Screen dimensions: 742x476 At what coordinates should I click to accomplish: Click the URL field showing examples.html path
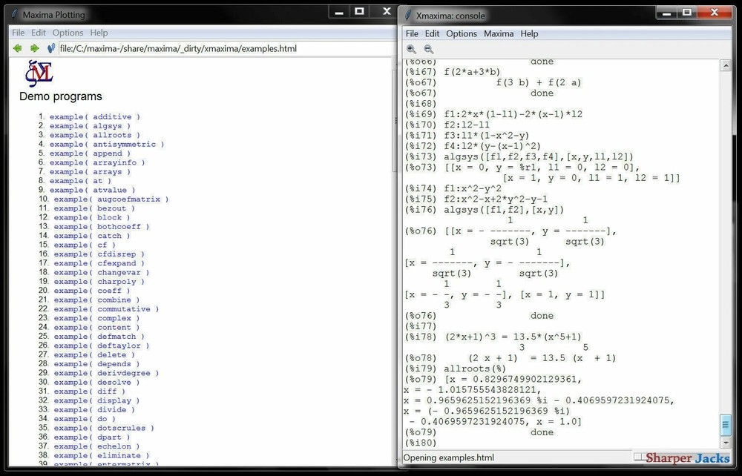tap(227, 49)
